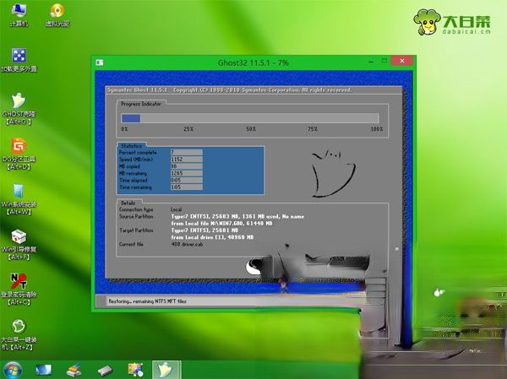
Task: Click the picture tool taskbar icon
Action: point(135,370)
